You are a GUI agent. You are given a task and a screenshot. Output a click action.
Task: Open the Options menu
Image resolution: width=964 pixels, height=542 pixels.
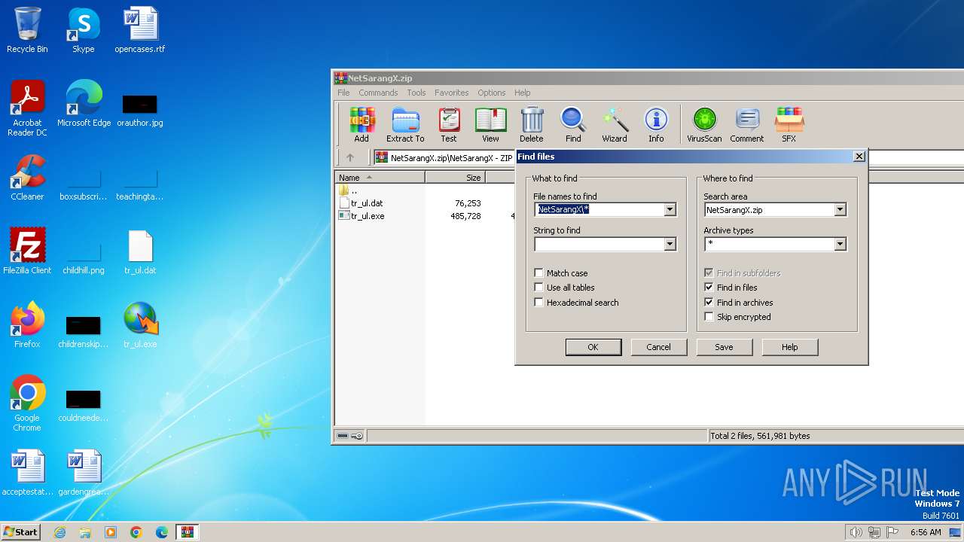491,93
